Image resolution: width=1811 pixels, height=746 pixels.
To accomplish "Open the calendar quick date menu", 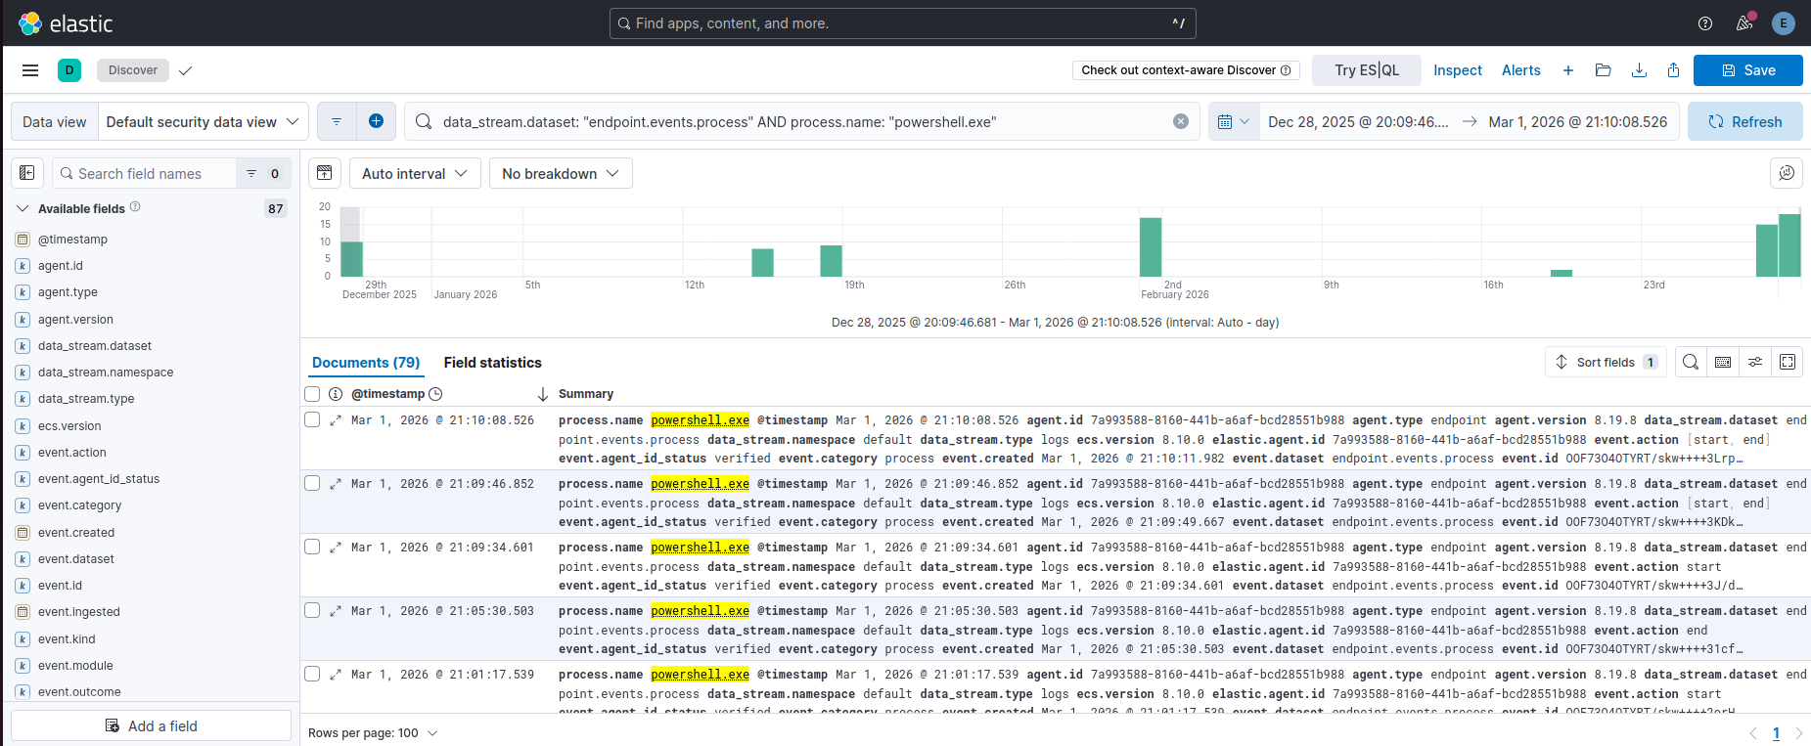I will point(1234,121).
